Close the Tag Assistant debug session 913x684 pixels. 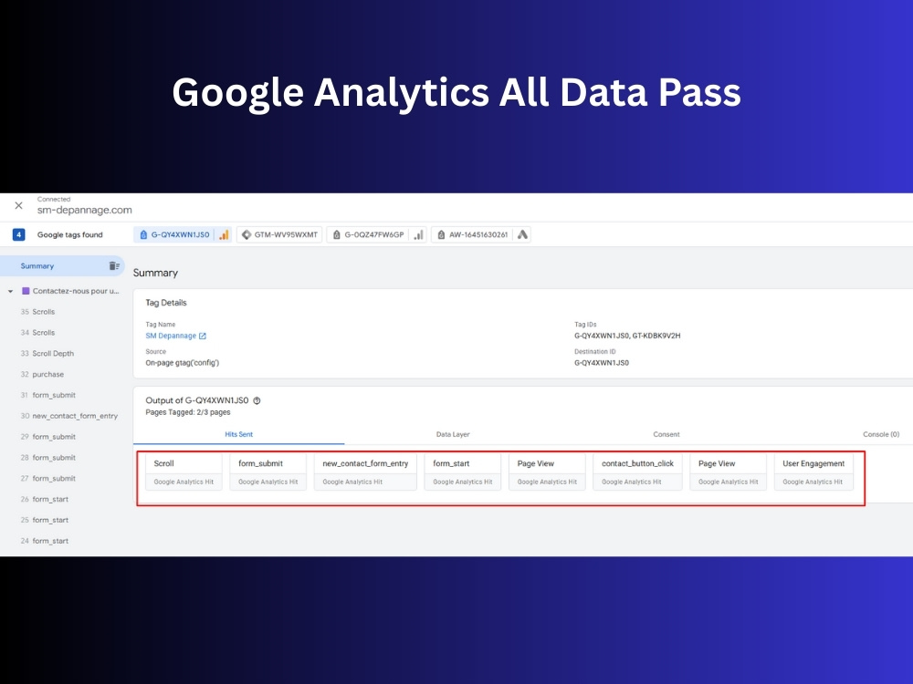[18, 205]
